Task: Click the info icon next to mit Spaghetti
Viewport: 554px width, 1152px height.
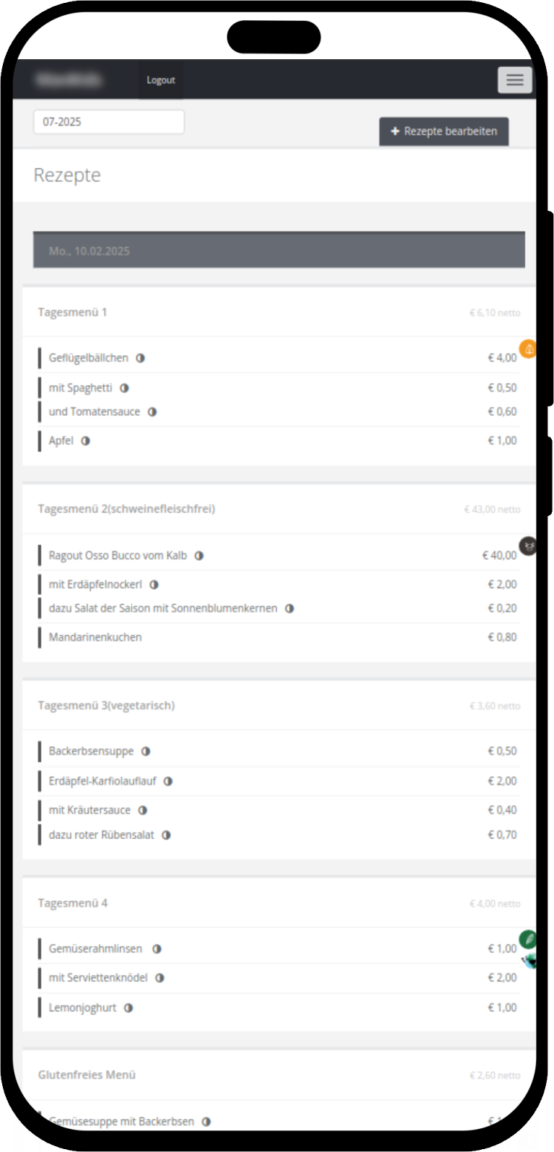Action: 124,388
